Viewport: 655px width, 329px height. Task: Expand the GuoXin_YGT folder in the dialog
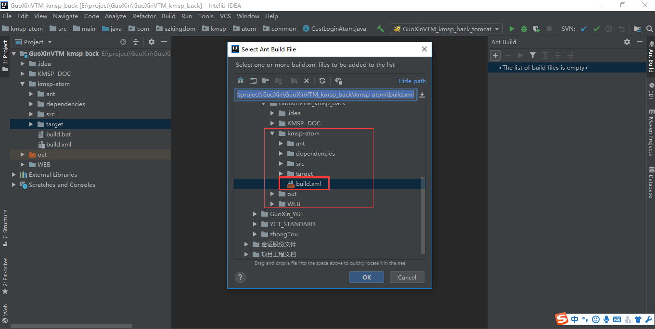(x=255, y=214)
